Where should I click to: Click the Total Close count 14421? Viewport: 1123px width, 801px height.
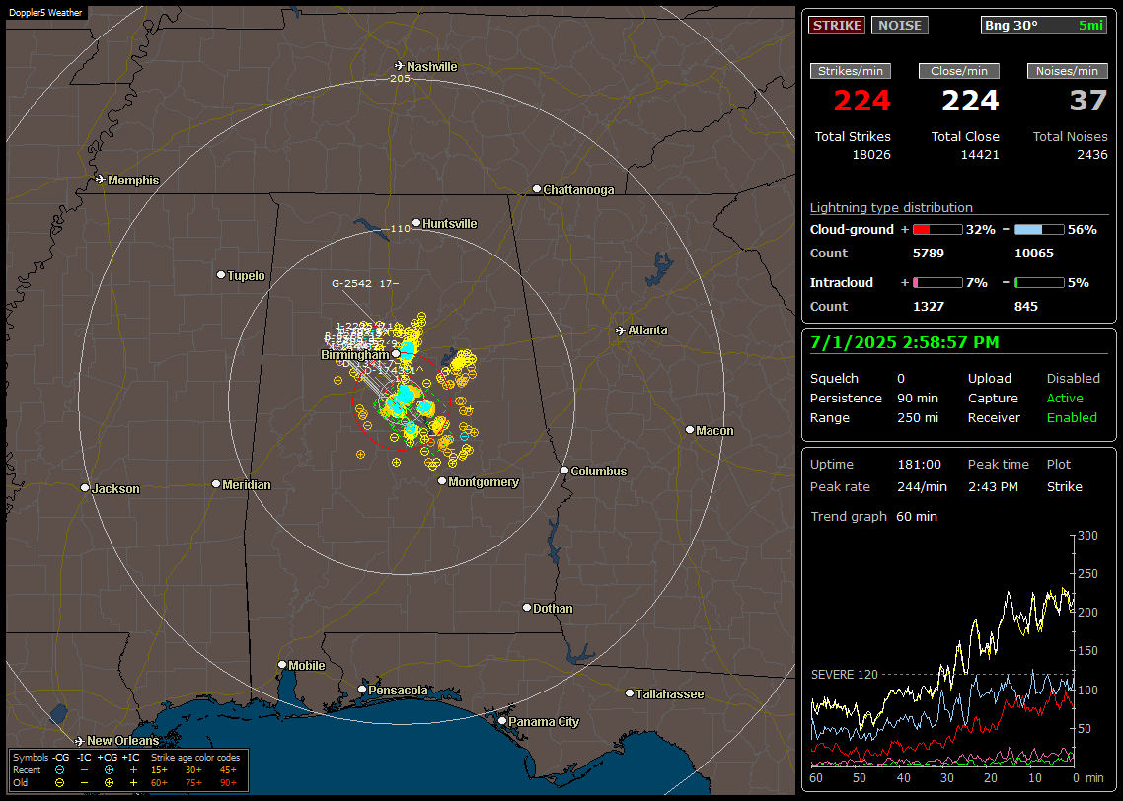point(980,155)
